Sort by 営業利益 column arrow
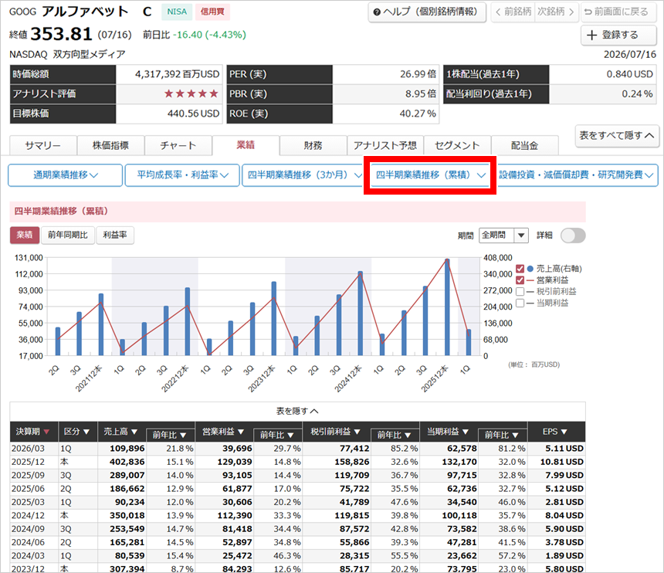 point(241,432)
